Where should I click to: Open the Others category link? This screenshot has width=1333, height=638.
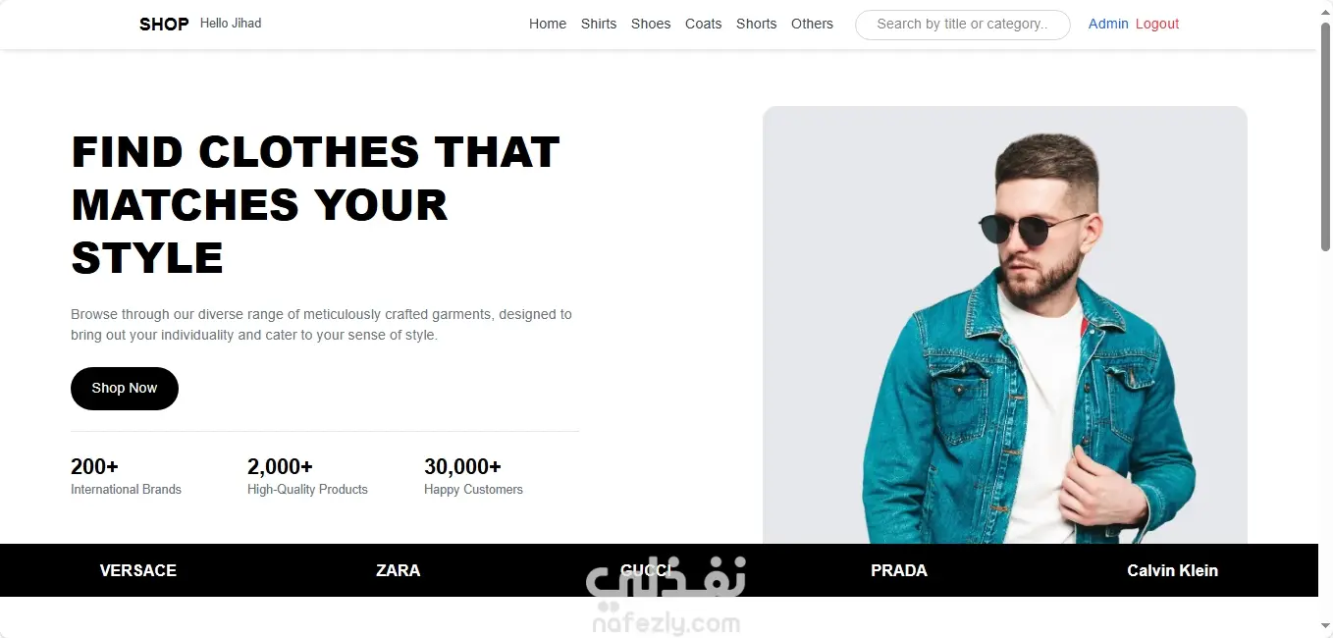812,24
